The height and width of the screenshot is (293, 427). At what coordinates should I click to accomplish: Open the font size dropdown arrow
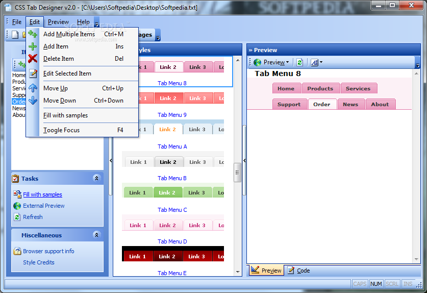coord(321,62)
